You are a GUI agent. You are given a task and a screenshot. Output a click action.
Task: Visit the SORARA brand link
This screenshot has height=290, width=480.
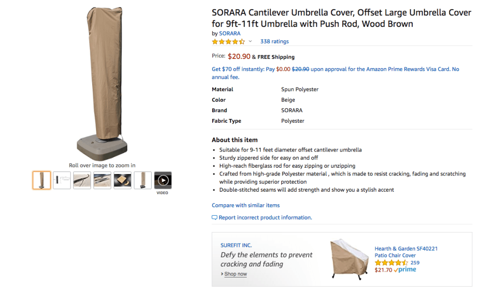pyautogui.click(x=229, y=34)
